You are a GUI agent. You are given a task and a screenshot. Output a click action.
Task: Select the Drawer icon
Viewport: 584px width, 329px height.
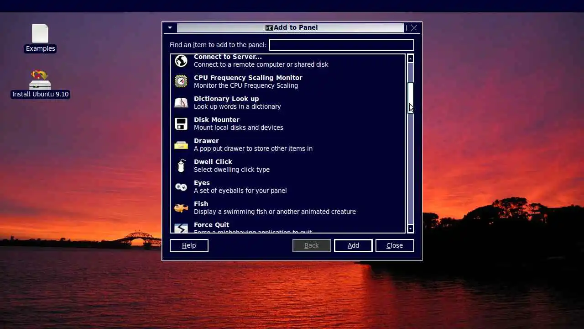pos(181,145)
